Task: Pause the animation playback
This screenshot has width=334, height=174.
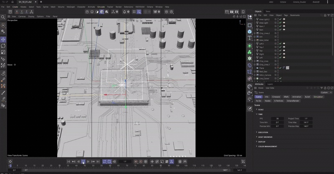Action: pyautogui.click(x=83, y=161)
